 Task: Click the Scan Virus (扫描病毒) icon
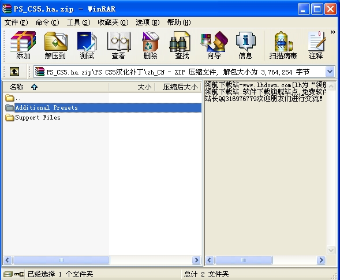click(x=283, y=46)
